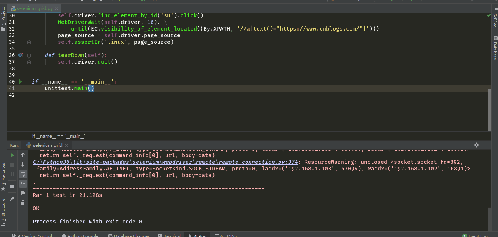Click the override marker on line 36

coord(21,55)
